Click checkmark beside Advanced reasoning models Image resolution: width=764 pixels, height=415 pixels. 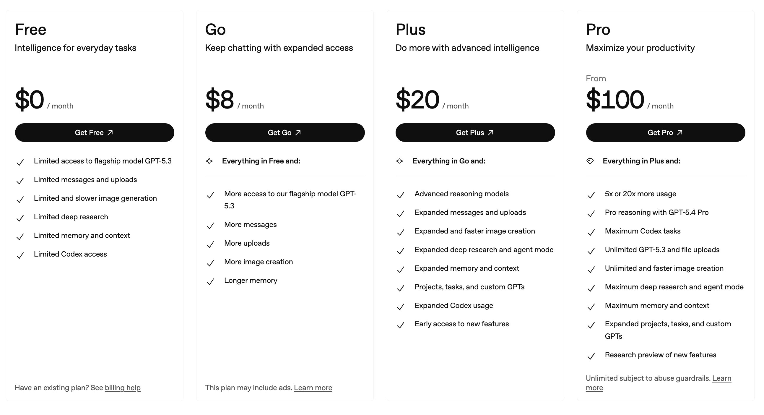(401, 195)
